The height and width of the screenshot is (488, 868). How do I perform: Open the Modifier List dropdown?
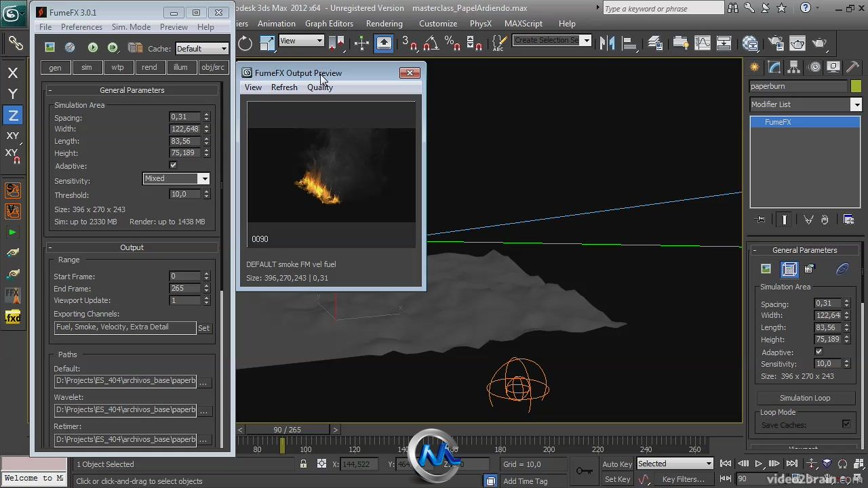806,104
